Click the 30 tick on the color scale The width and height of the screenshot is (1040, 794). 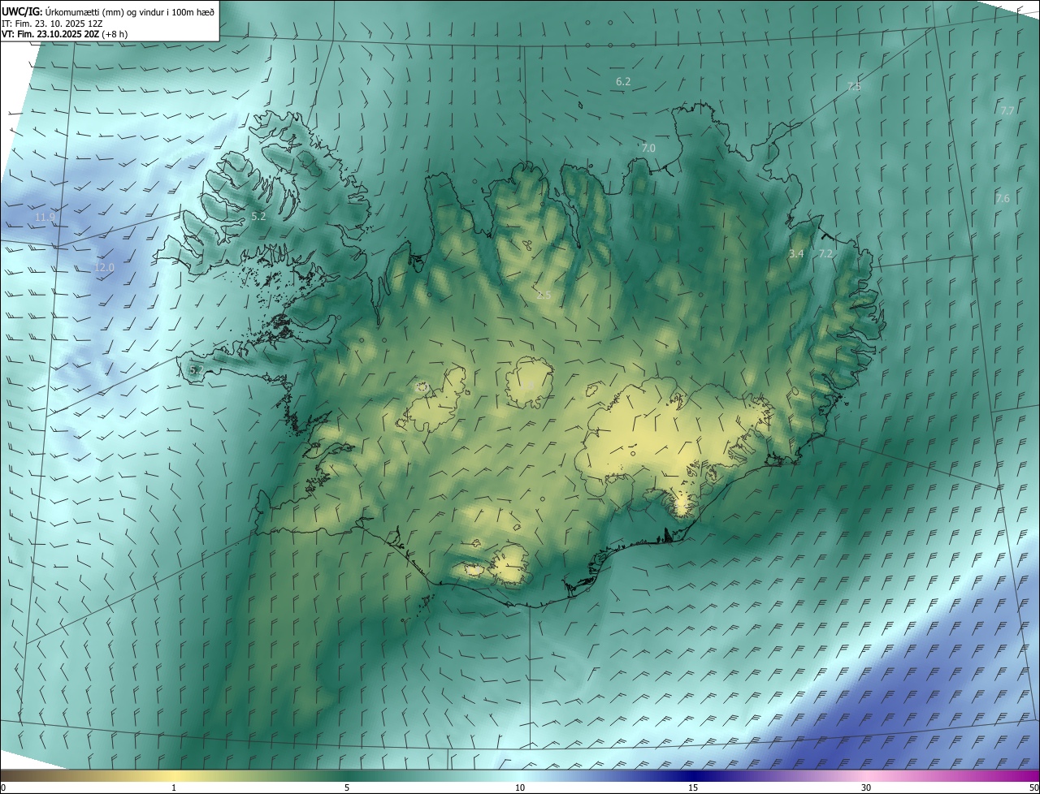866,788
